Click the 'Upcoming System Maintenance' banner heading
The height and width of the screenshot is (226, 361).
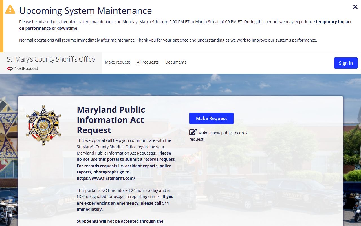(x=85, y=11)
